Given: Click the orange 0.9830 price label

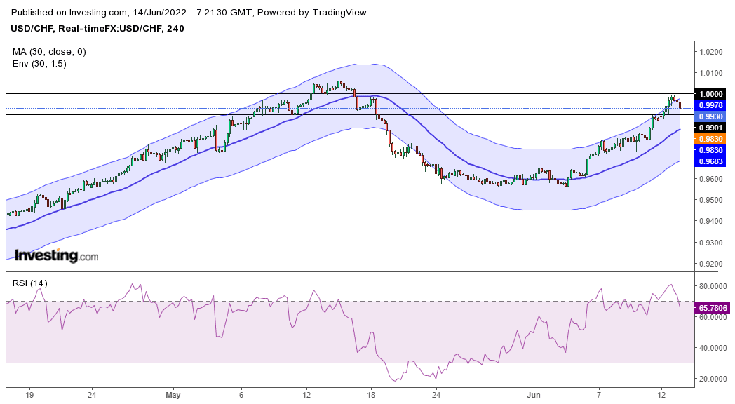Looking at the screenshot, I should [710, 139].
